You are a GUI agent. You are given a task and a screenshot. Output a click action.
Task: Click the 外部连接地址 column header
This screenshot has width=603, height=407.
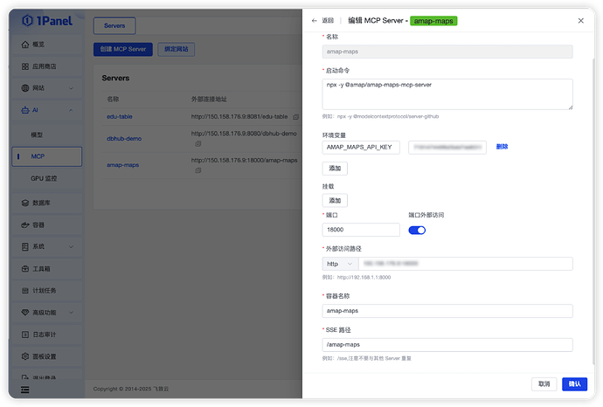(x=209, y=100)
